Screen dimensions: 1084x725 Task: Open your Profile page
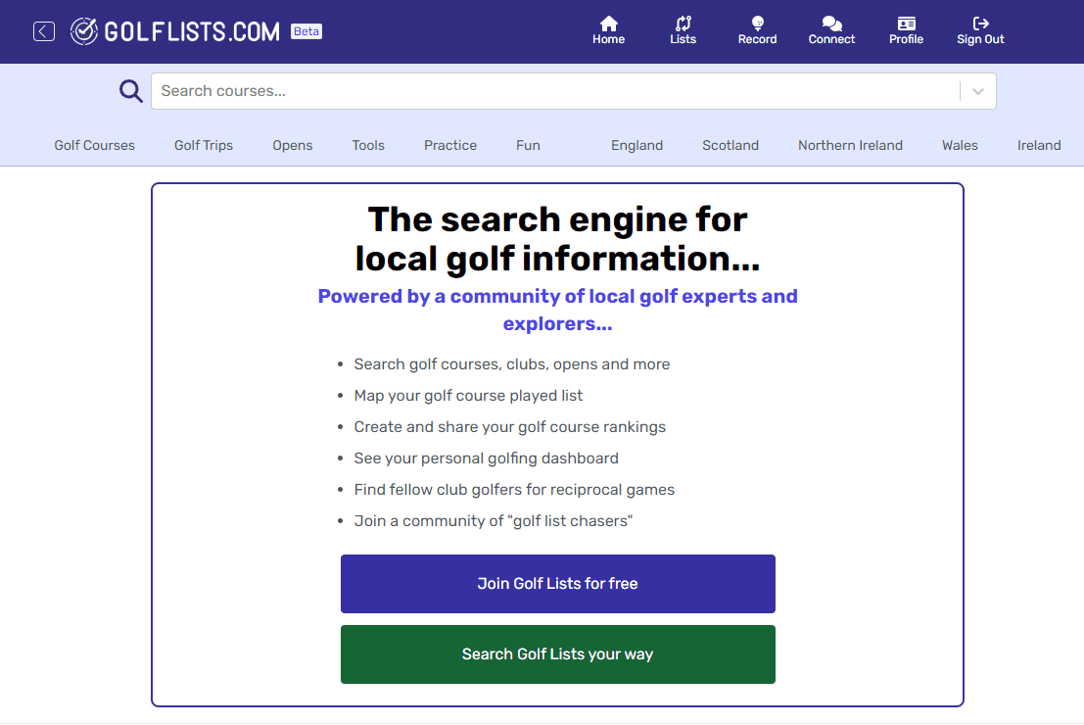(906, 31)
